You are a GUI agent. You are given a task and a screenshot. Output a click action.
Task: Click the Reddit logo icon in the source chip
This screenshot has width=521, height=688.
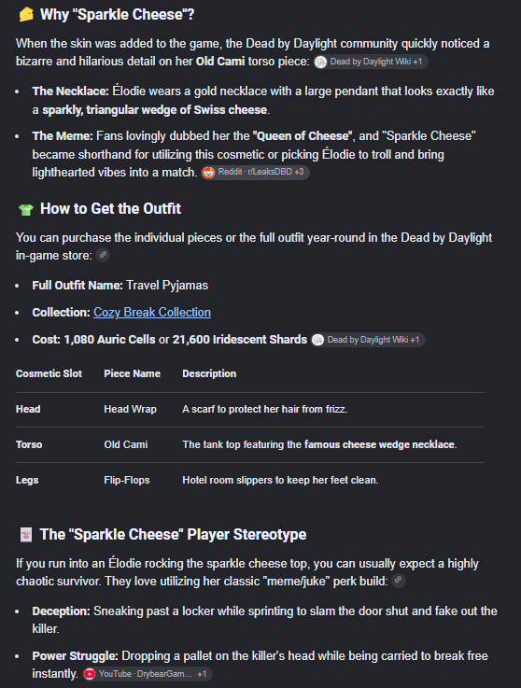tap(208, 172)
